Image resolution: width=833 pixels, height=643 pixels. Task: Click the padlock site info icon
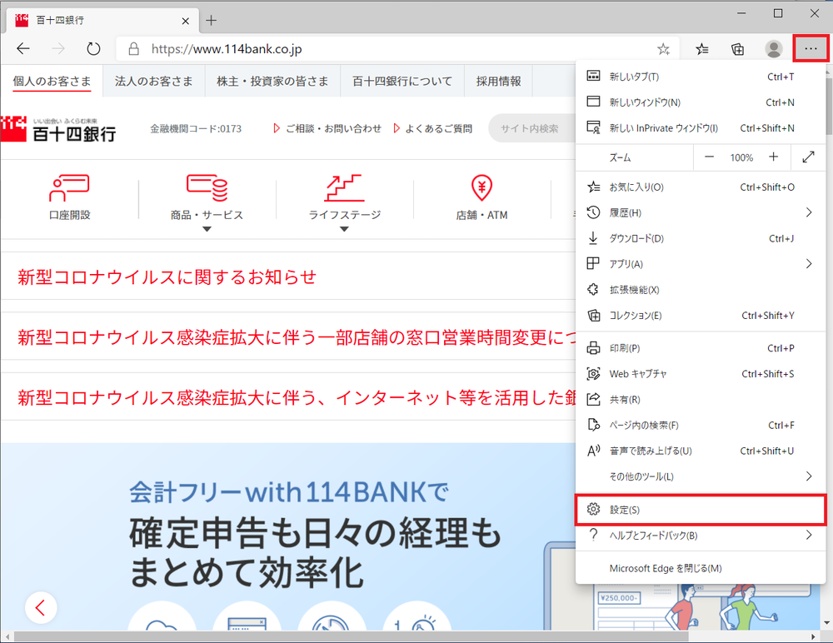point(134,49)
